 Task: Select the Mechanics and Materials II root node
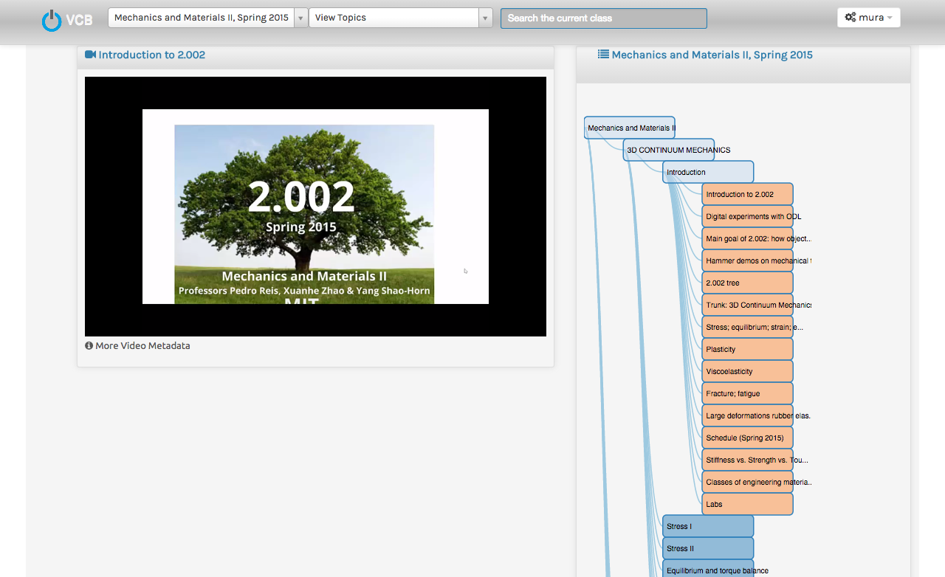(x=629, y=128)
